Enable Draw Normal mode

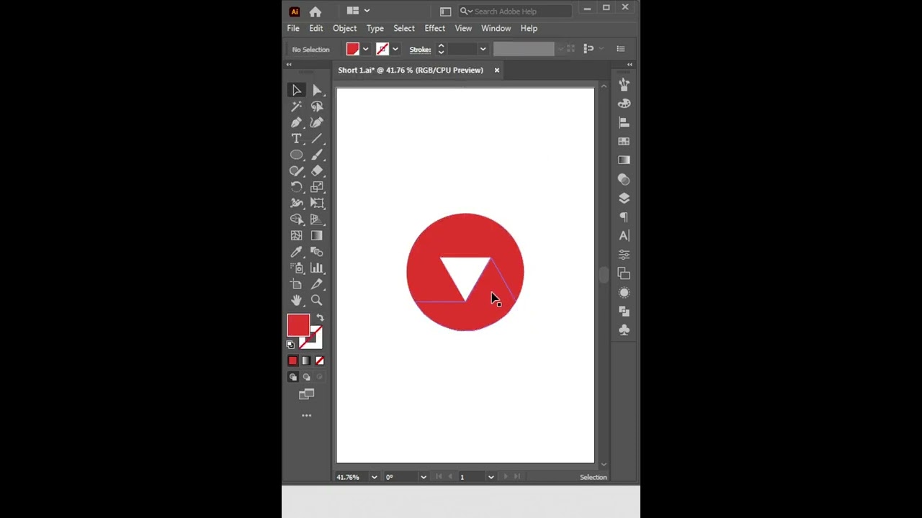click(x=292, y=377)
